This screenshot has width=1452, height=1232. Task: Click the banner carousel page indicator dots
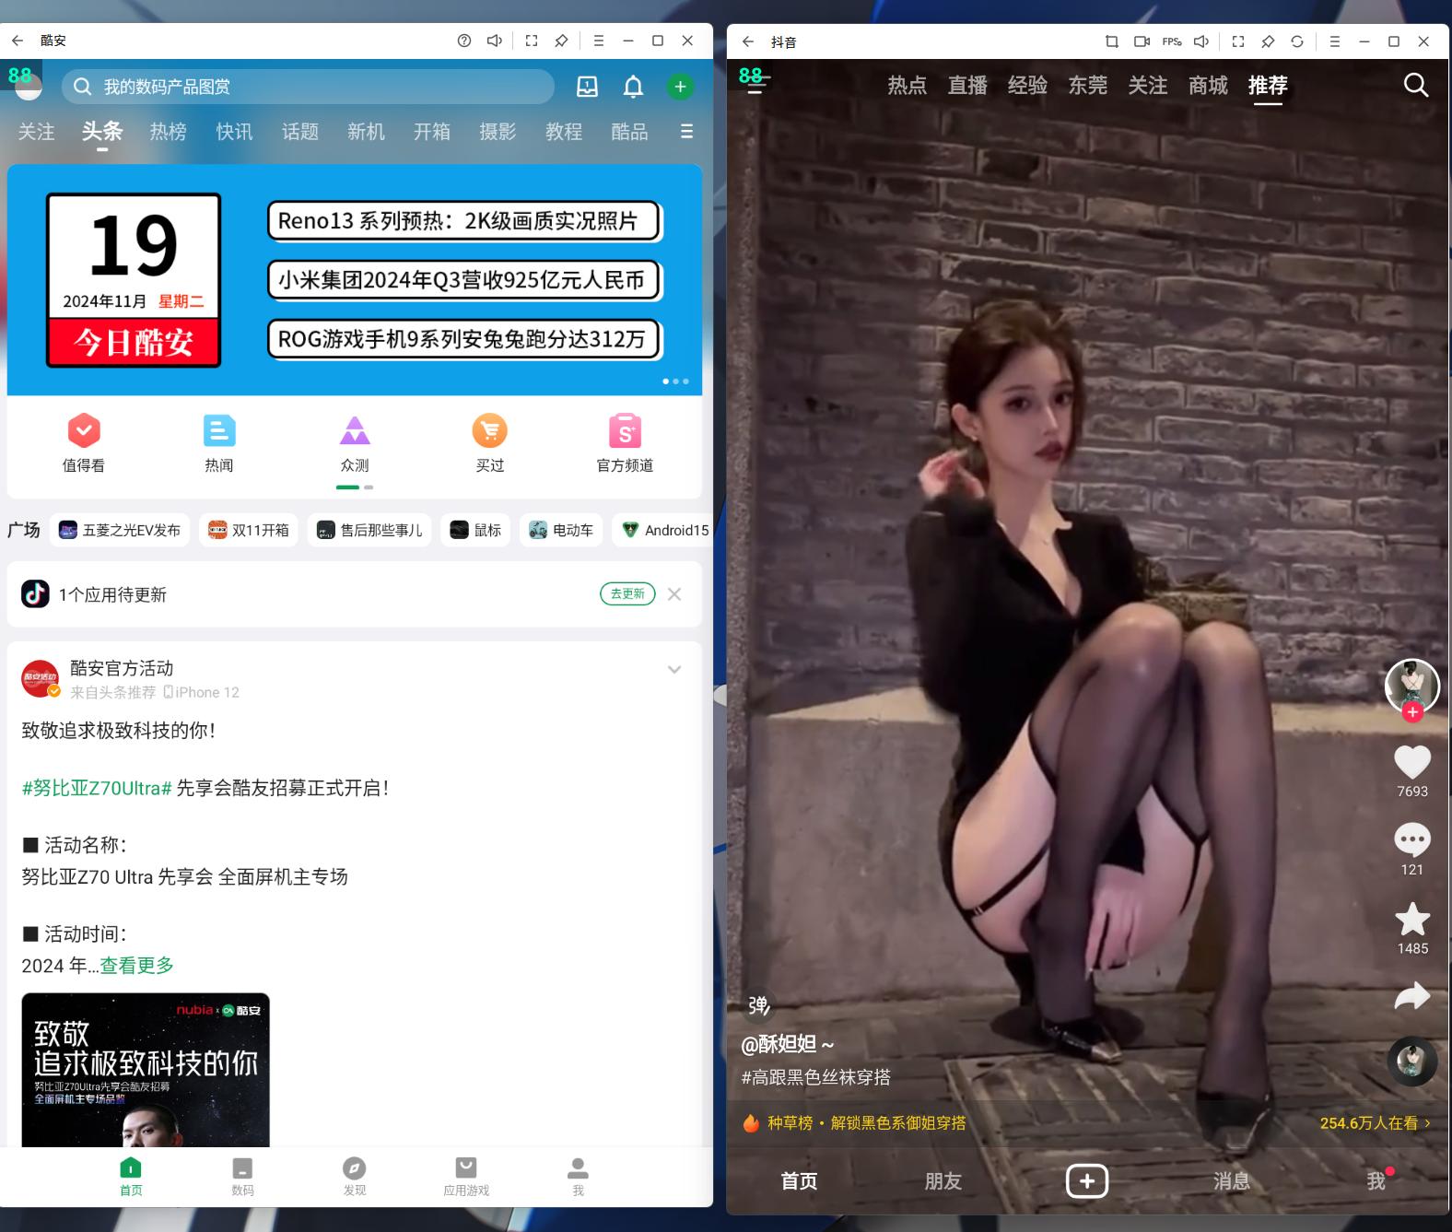[675, 381]
